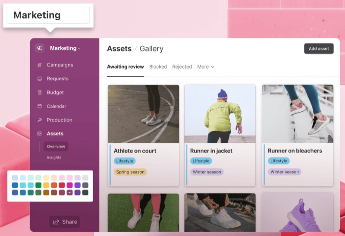Click the Production wrench icon
Image resolution: width=345 pixels, height=236 pixels.
pos(39,120)
